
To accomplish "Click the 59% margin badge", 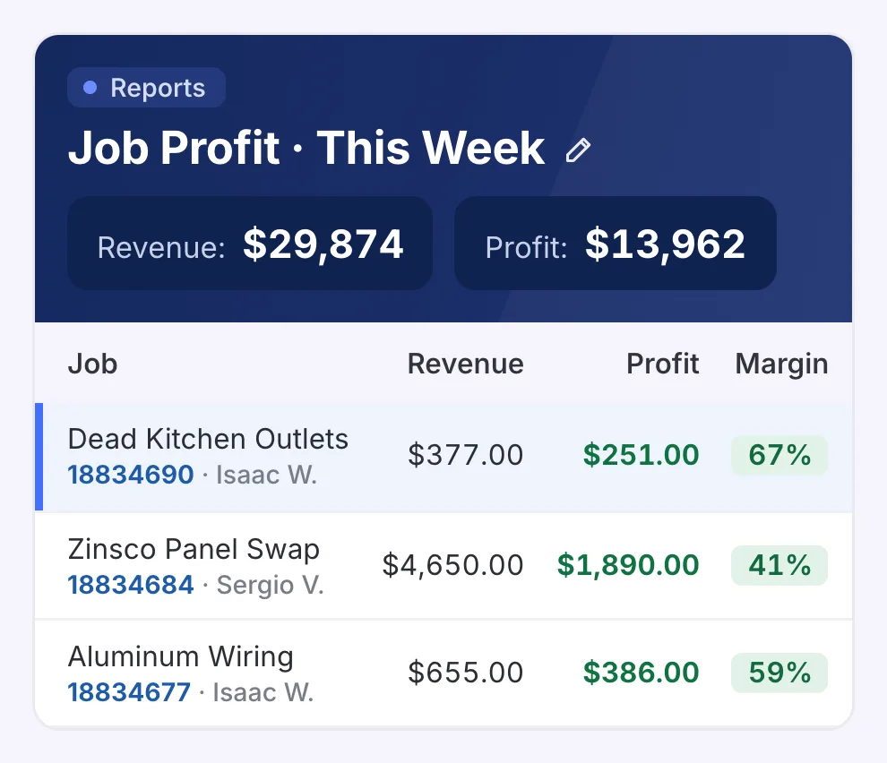I will [779, 673].
